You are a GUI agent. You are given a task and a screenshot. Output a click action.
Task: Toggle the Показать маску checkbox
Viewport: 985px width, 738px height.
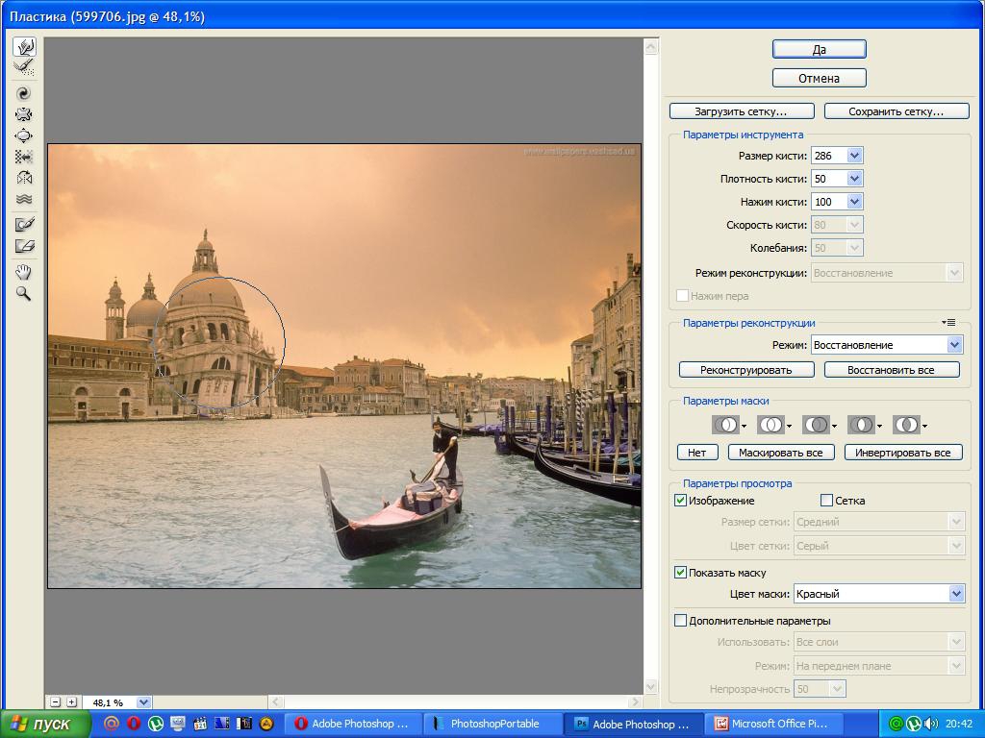pyautogui.click(x=681, y=573)
